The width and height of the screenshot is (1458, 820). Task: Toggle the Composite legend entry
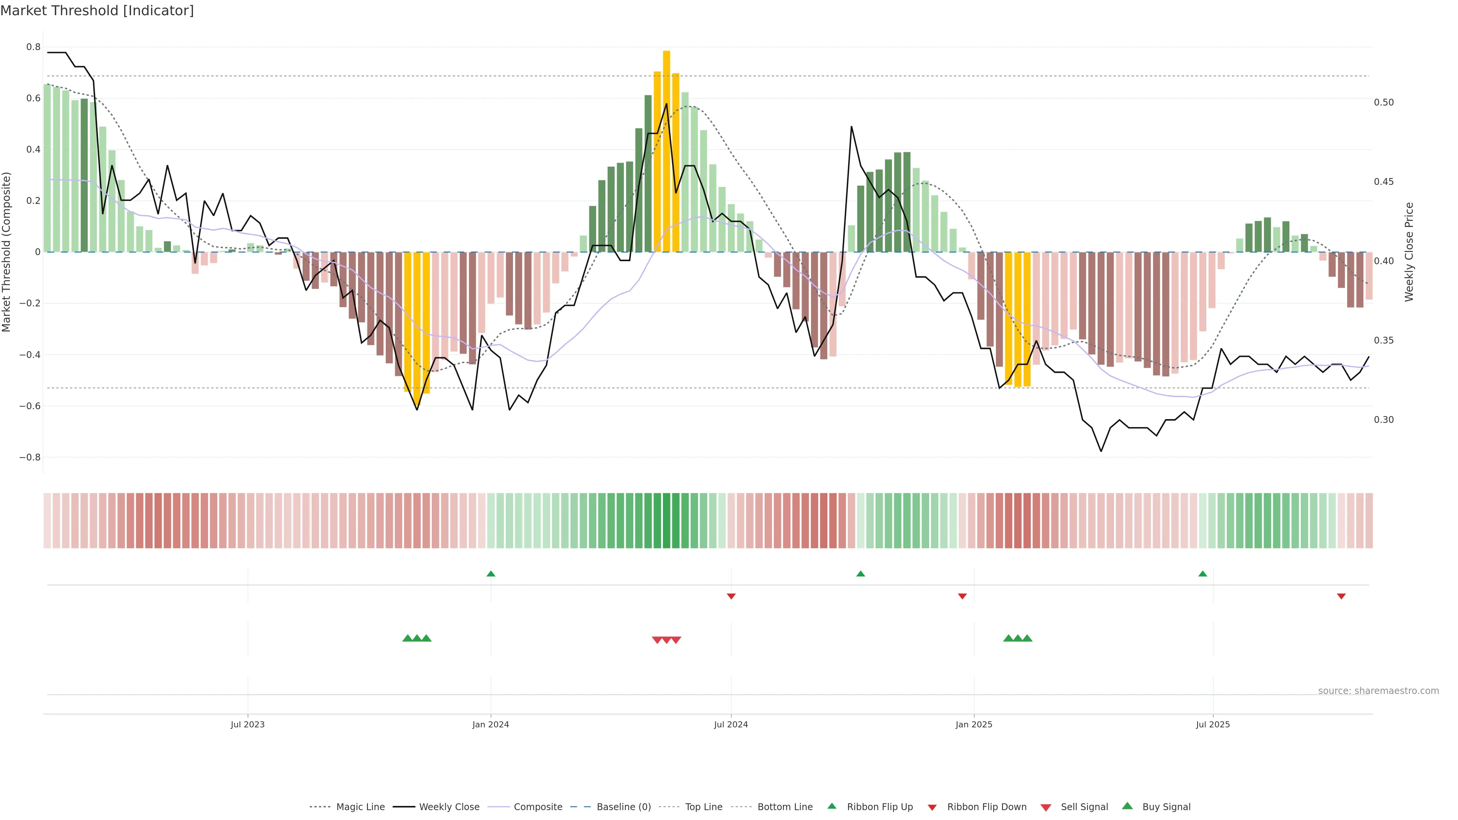(538, 807)
